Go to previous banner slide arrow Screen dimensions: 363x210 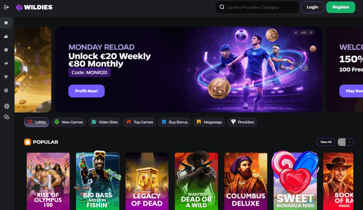coord(296,33)
